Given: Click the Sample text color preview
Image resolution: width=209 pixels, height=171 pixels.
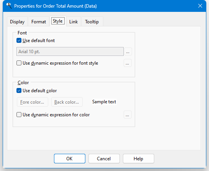Looking at the screenshot, I should (104, 102).
